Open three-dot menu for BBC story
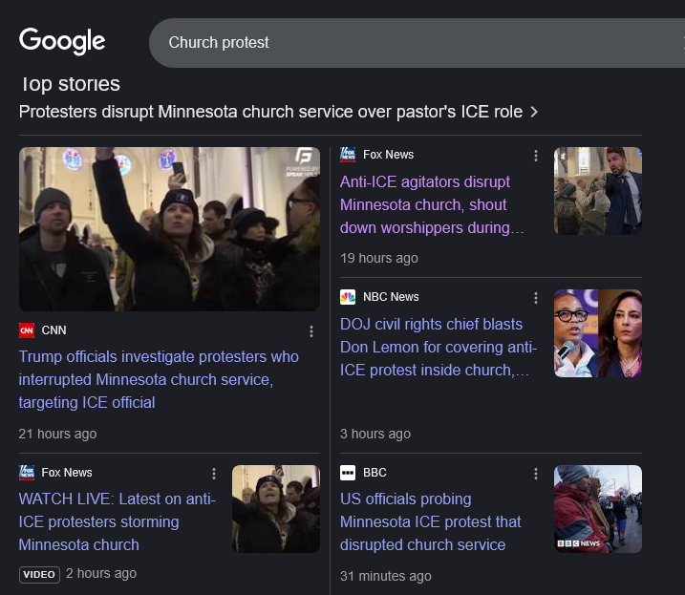Image resolution: width=685 pixels, height=595 pixels. (536, 474)
